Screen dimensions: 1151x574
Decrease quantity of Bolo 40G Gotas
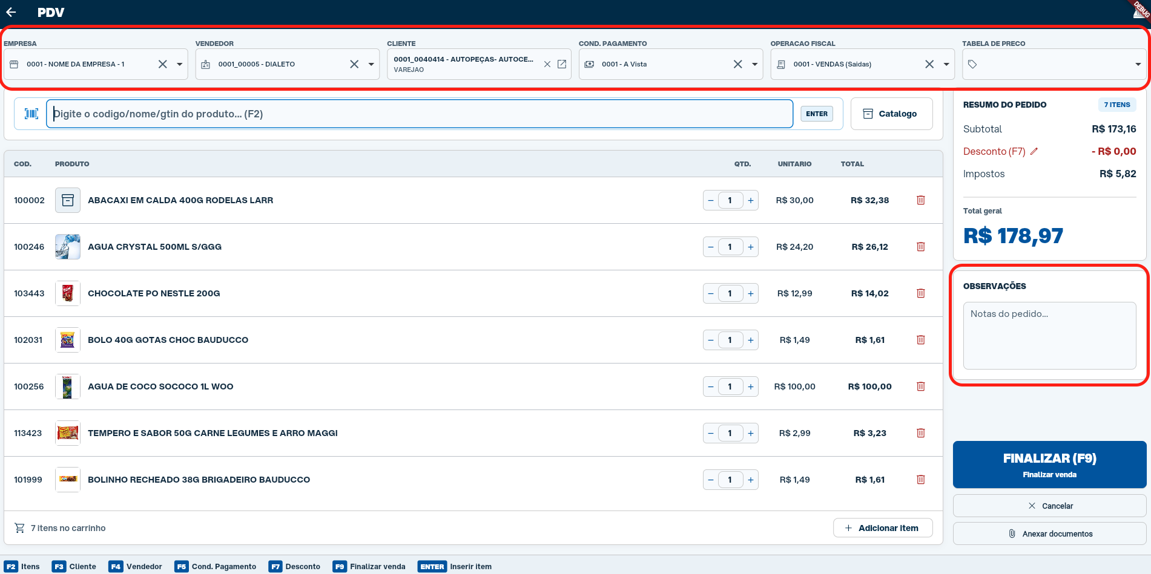711,340
